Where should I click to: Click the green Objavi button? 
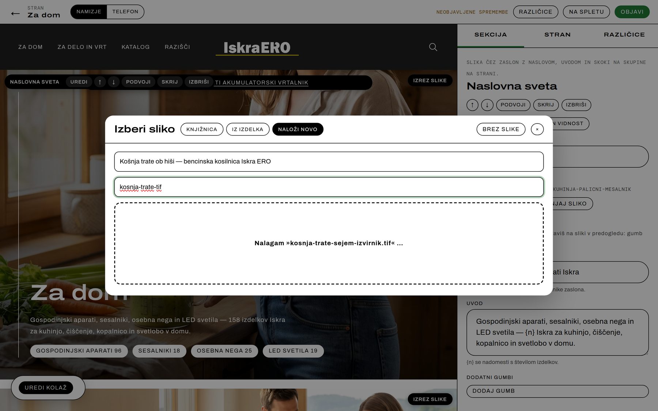[x=632, y=12]
